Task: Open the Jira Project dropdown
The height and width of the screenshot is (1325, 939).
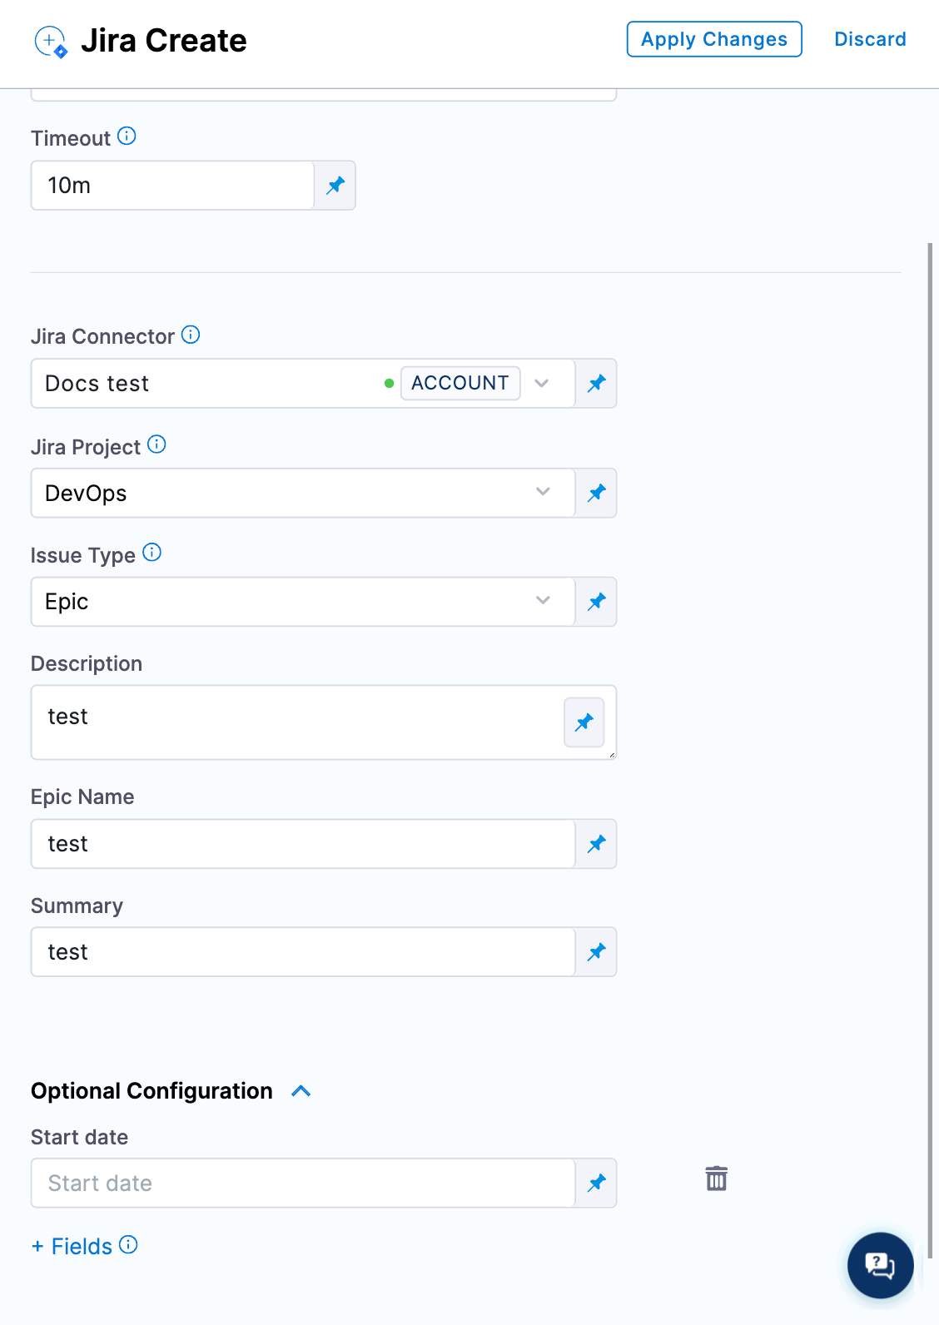Action: (543, 492)
